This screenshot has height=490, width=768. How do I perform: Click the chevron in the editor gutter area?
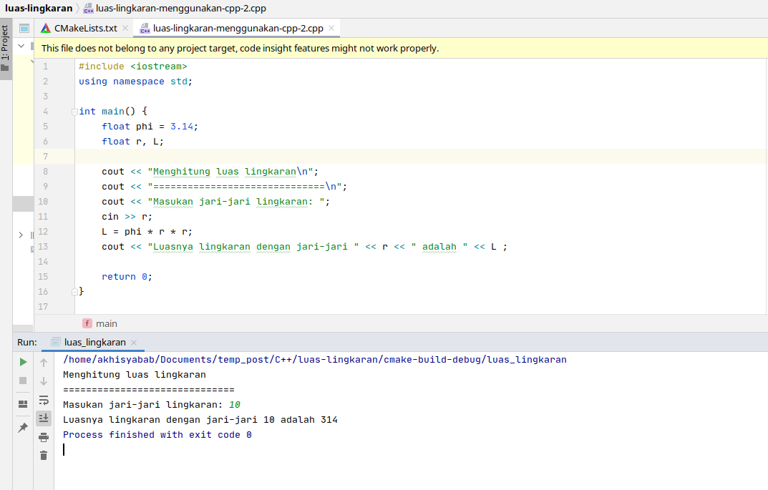tap(21, 234)
